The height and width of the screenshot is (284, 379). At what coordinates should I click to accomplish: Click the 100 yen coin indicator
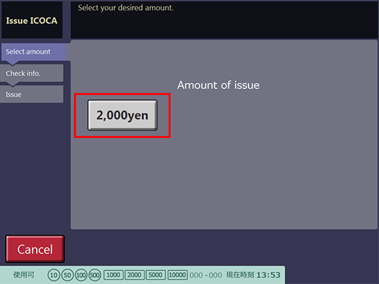[x=81, y=275]
